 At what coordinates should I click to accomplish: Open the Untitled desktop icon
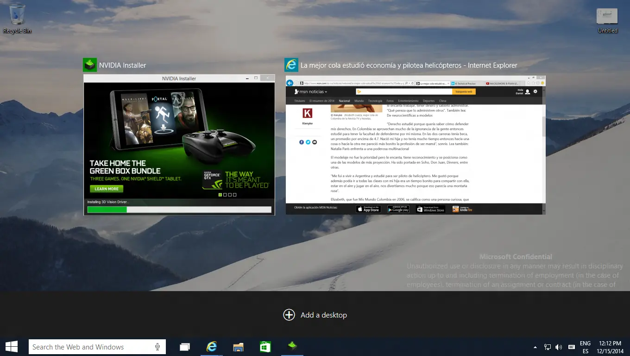point(607,19)
